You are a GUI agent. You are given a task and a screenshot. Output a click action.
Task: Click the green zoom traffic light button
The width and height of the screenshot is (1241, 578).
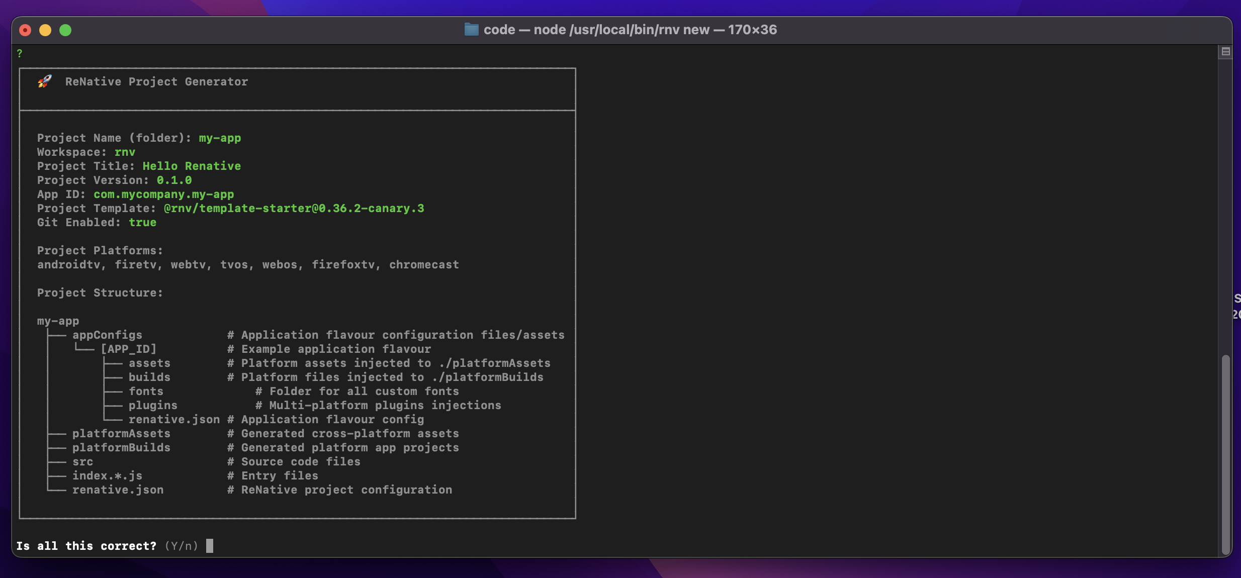(x=65, y=30)
